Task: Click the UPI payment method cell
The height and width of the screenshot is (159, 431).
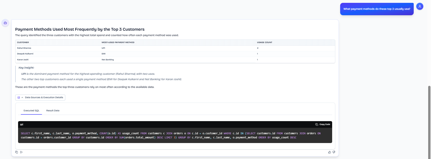Action: [x=103, y=48]
